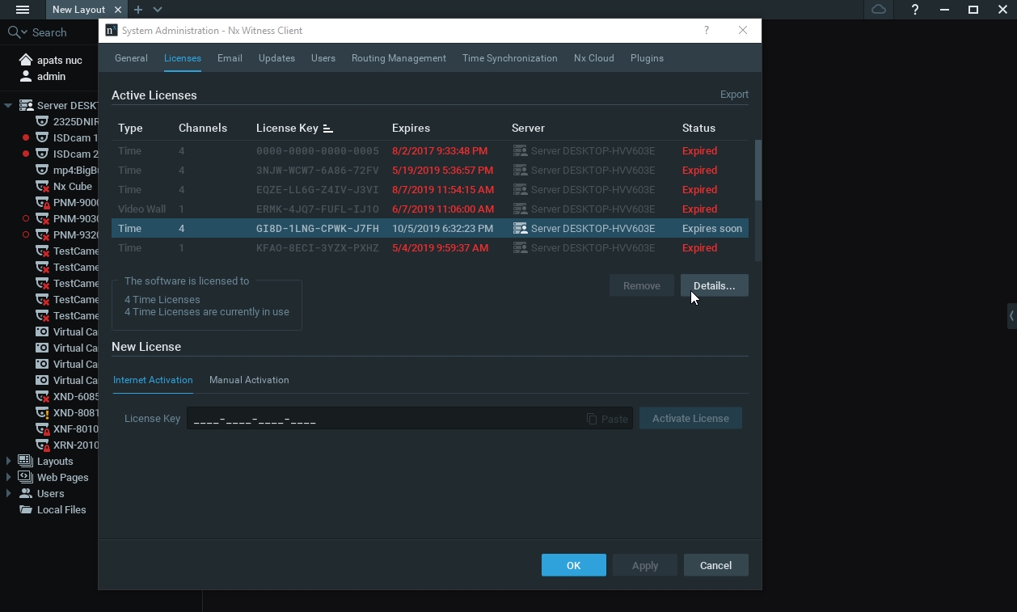Click the XNF-8010 camera icon
1017x612 pixels.
tap(42, 428)
